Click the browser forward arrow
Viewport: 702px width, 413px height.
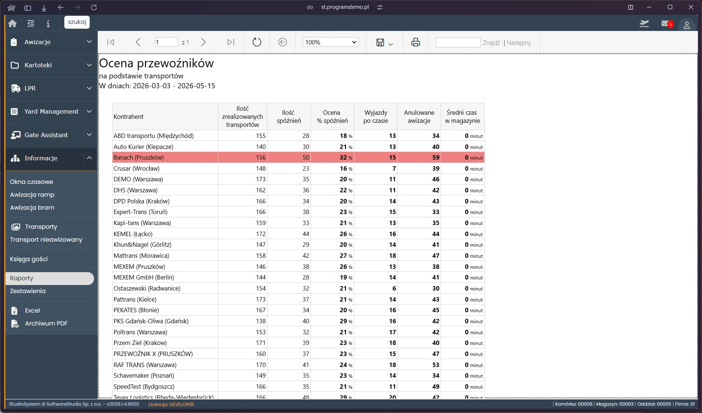[77, 7]
